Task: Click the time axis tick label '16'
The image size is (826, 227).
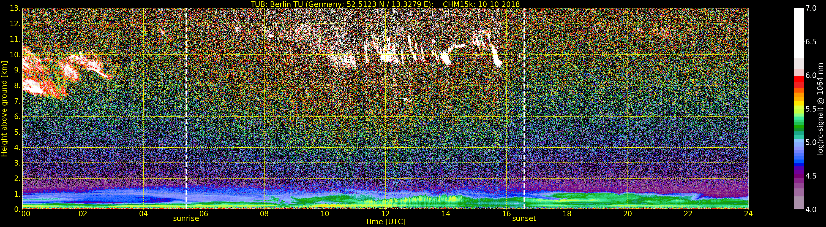Action: 506,214
